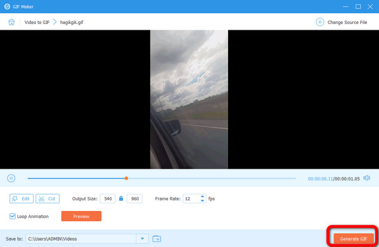
Task: Open the Edit tool
Action: pos(21,198)
